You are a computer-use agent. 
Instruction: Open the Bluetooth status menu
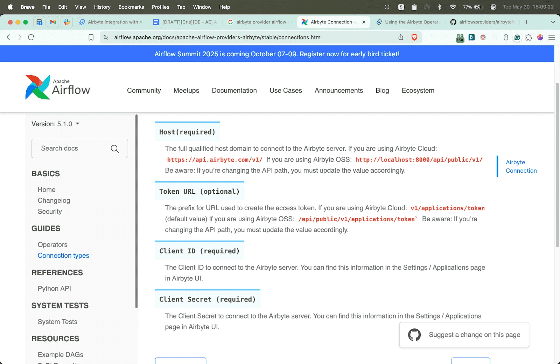(x=440, y=7)
